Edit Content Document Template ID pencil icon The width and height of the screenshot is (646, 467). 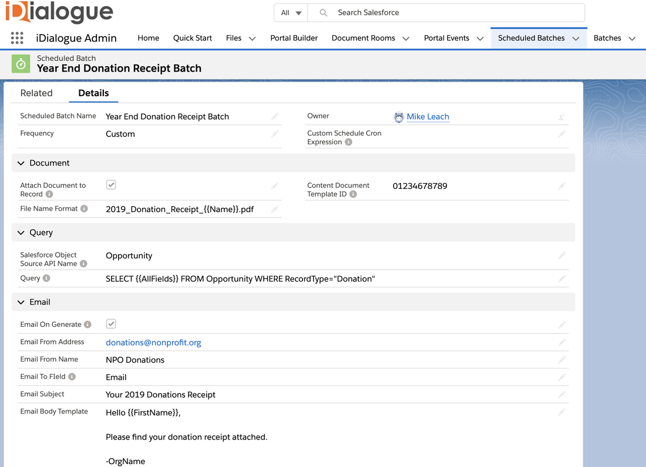(x=561, y=186)
